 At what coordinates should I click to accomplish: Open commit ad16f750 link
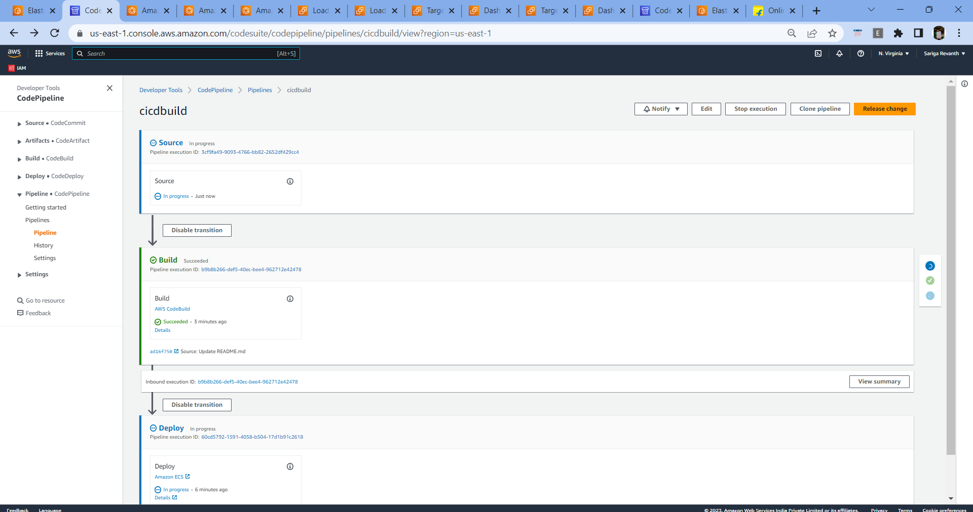pyautogui.click(x=164, y=352)
